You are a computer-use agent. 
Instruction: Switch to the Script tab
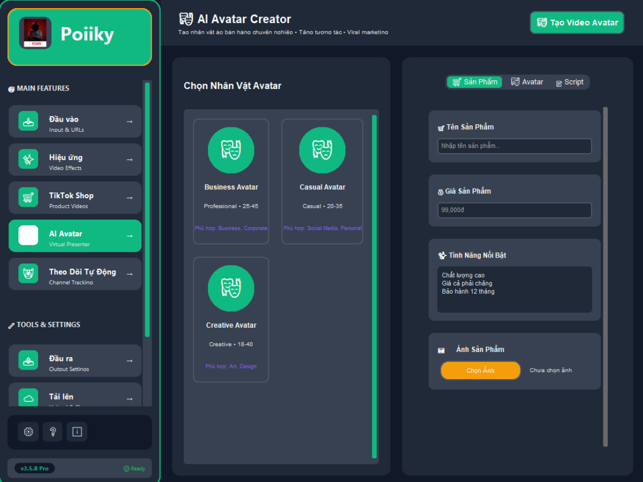click(570, 82)
